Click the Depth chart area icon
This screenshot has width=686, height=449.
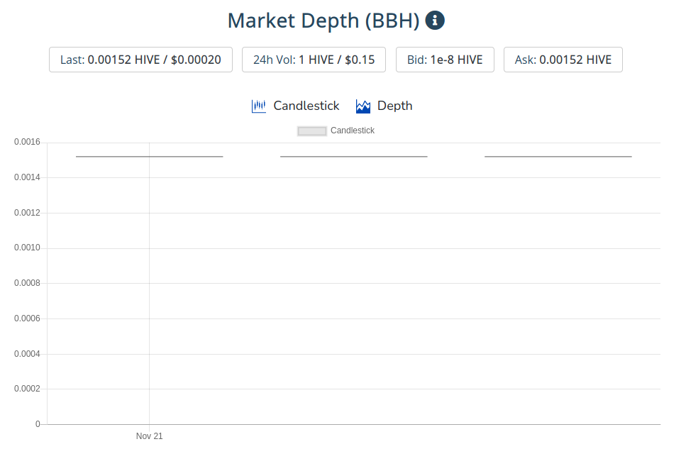363,106
